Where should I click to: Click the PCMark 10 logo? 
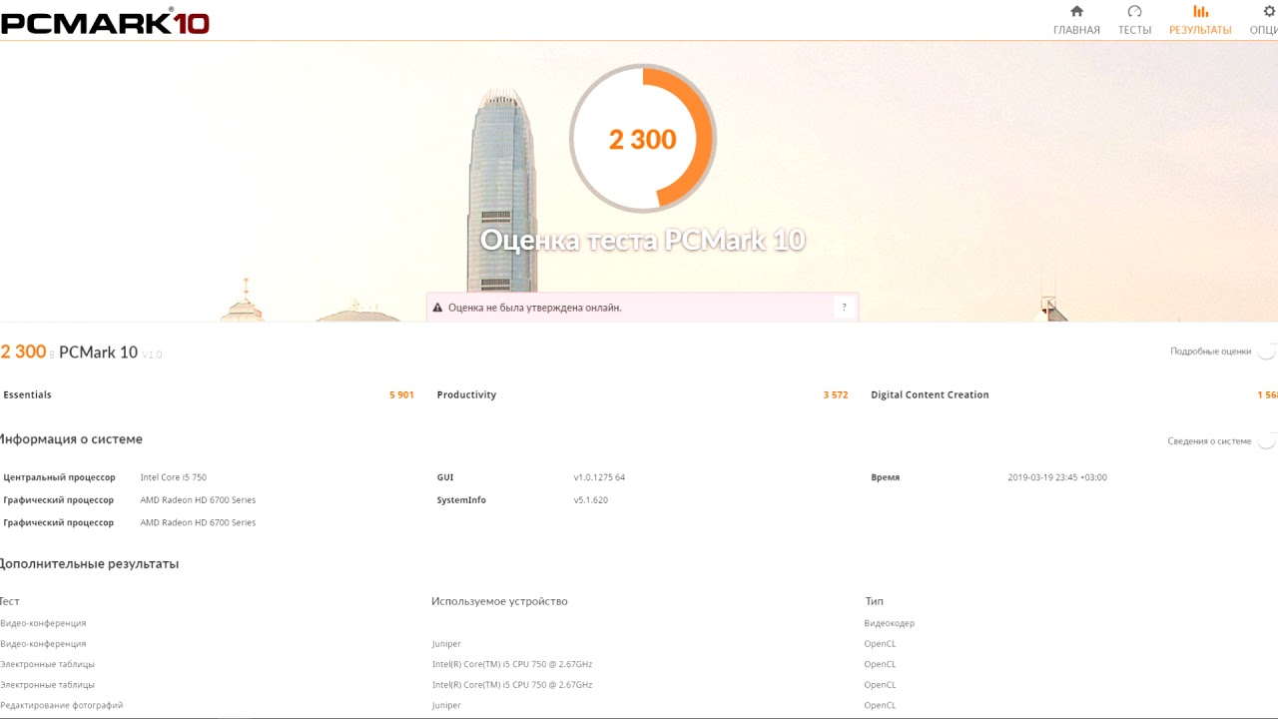[x=105, y=21]
